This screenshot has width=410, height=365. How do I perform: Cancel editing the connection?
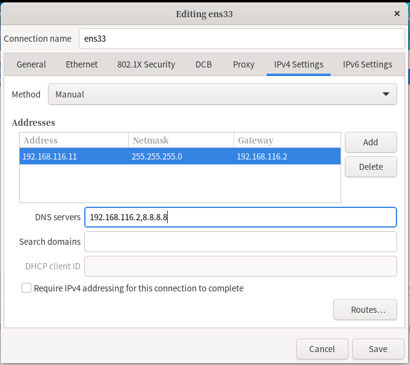click(x=322, y=349)
